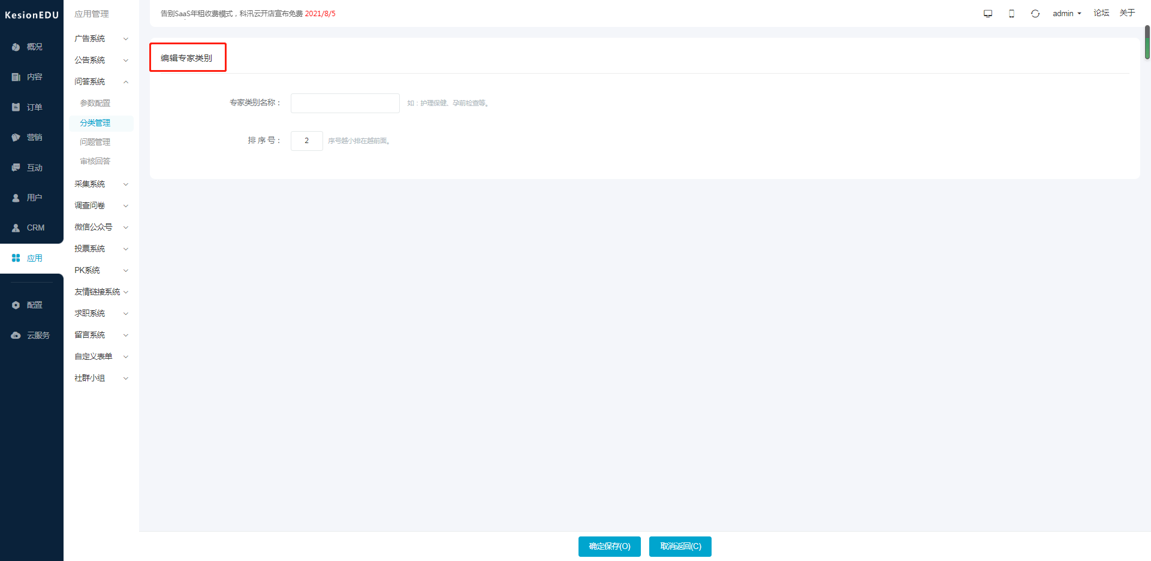Click the desktop preview monitor icon
The height and width of the screenshot is (561, 1151).
click(x=988, y=13)
